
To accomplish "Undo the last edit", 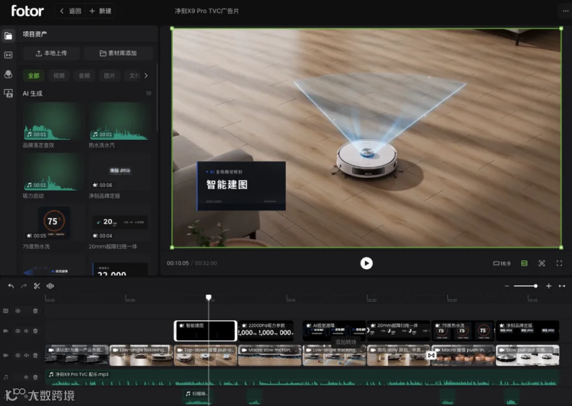I will tap(11, 286).
